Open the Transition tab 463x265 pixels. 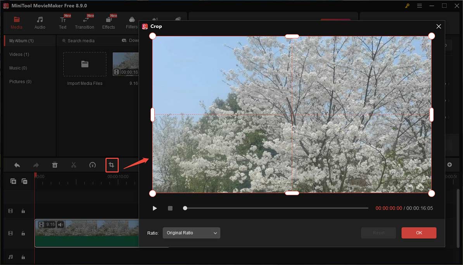(85, 23)
